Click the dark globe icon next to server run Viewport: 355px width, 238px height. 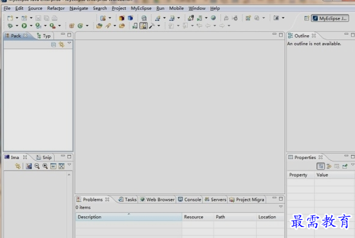[214, 18]
